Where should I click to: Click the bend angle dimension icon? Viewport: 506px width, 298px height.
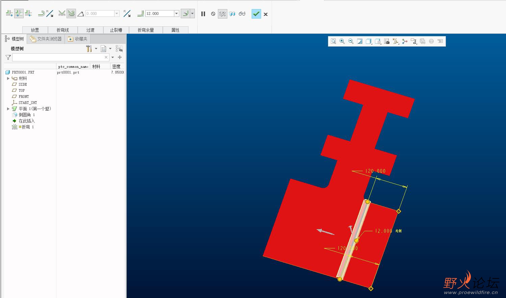click(81, 13)
